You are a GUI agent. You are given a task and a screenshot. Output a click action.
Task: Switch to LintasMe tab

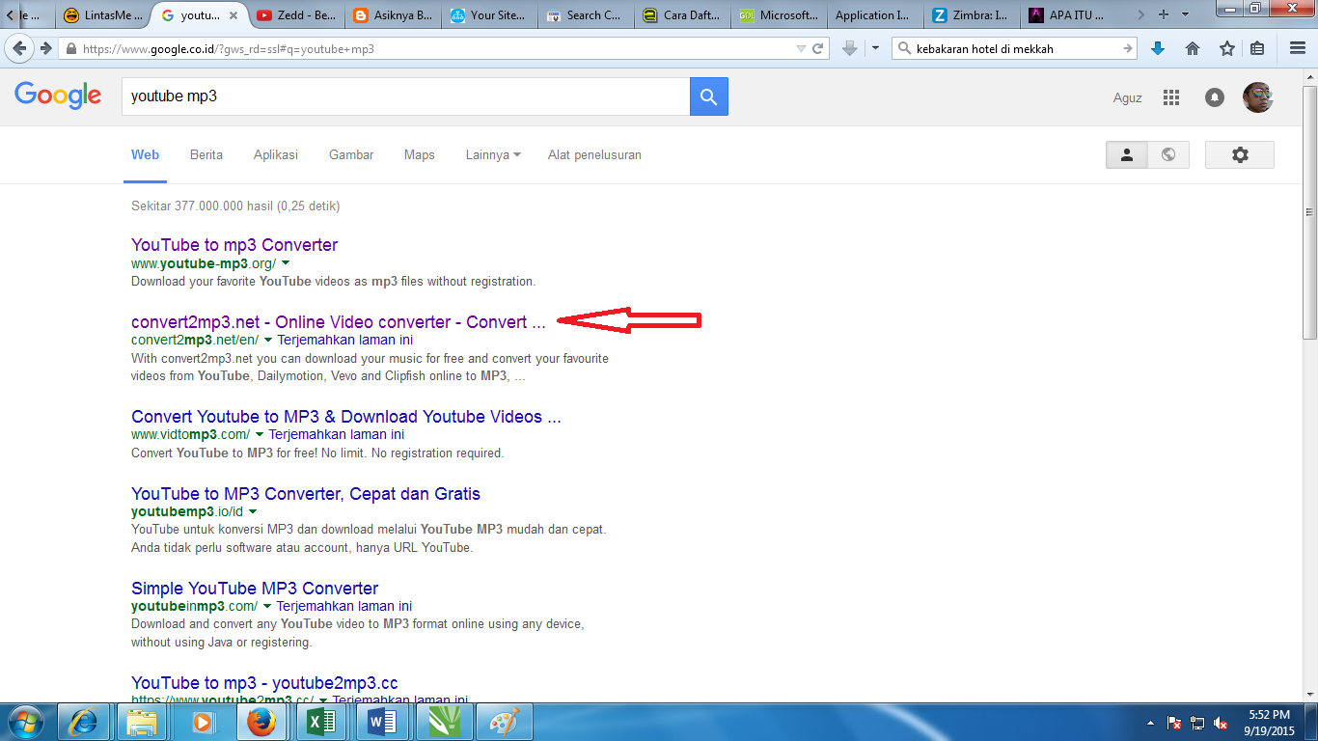pyautogui.click(x=103, y=14)
